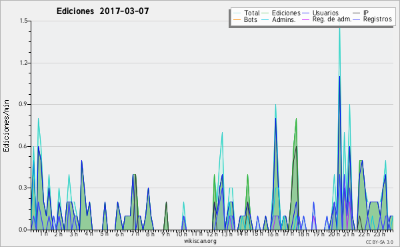Click the Bots orange legend line
The height and width of the screenshot is (247, 400).
(237, 19)
